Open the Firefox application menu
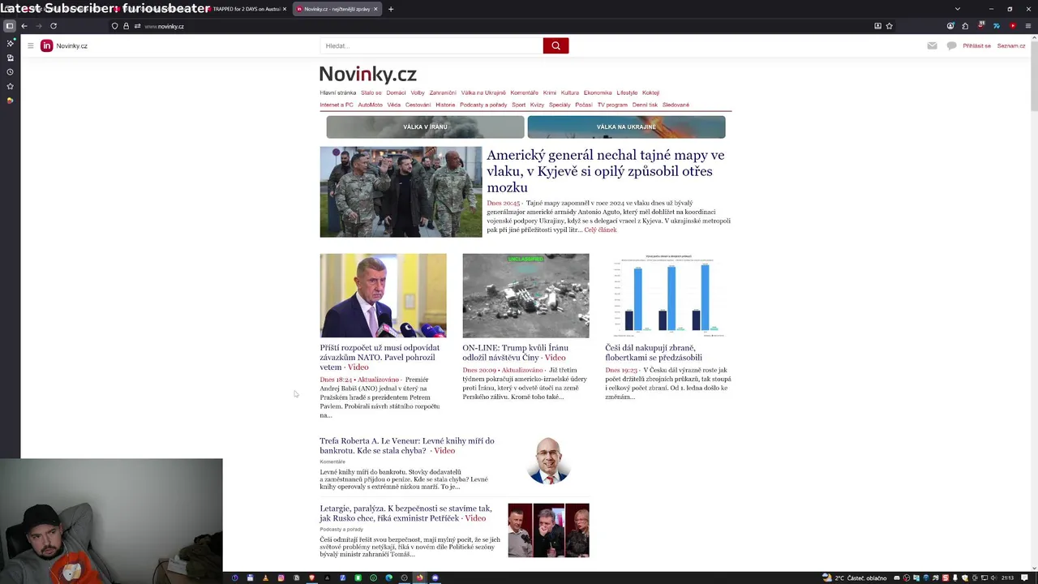Viewport: 1038px width, 584px height. click(1028, 26)
